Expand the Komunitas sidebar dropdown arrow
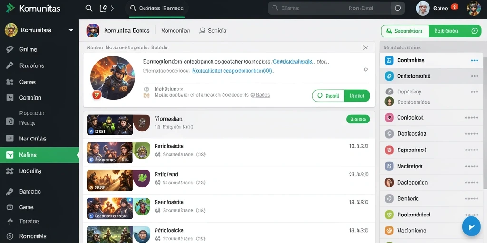The height and width of the screenshot is (243, 487). pyautogui.click(x=71, y=30)
